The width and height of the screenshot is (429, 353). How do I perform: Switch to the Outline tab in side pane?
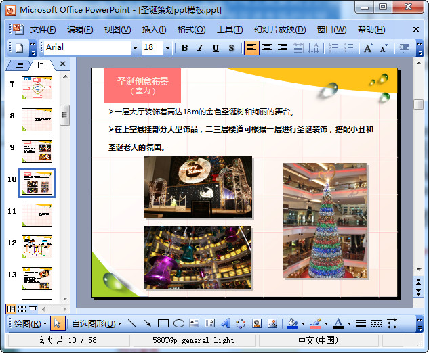coord(19,64)
